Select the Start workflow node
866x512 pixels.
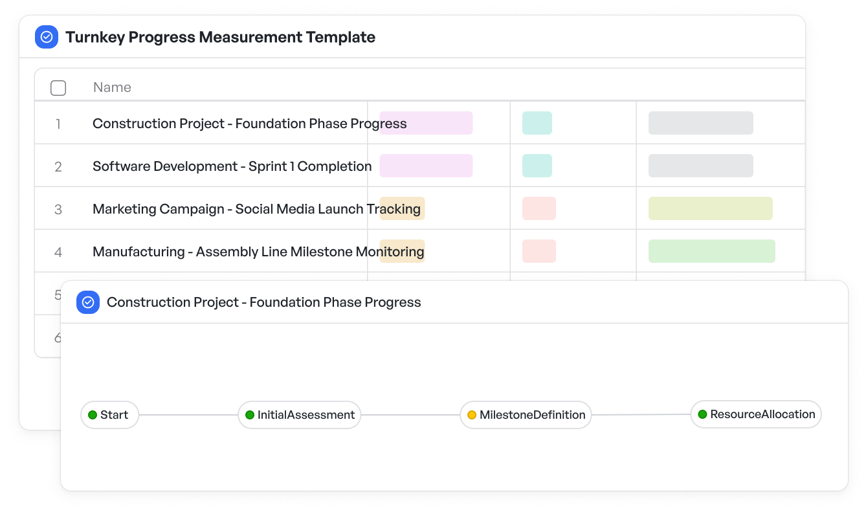[x=109, y=415]
